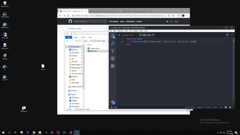This screenshot has width=240, height=135.
Task: Open the VS Code Debug menu
Action: point(136,31)
